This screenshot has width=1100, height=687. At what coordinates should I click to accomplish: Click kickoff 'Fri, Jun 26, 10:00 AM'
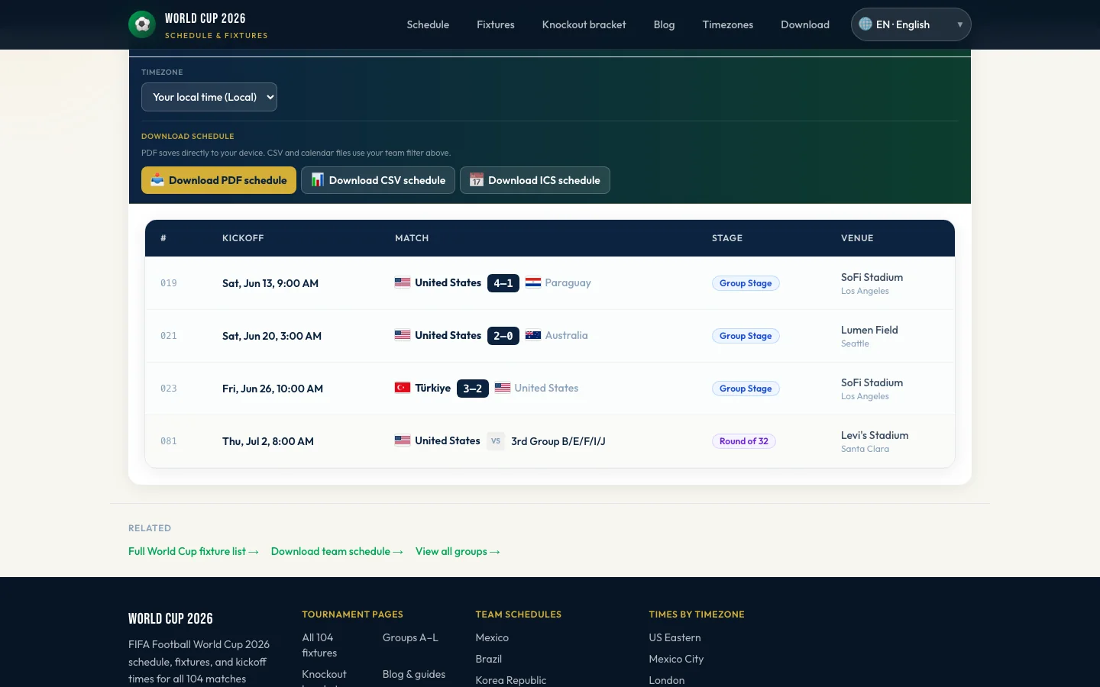tap(273, 389)
